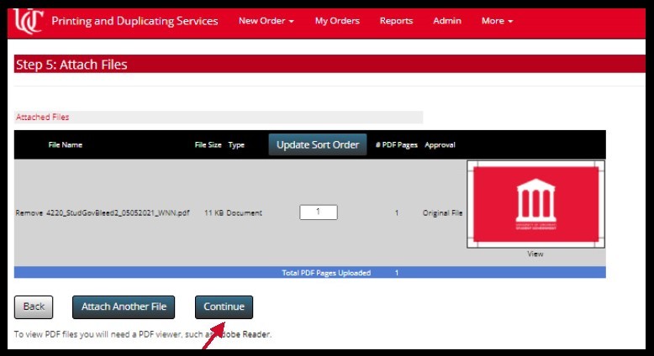Open the Reports menu item

pos(396,21)
